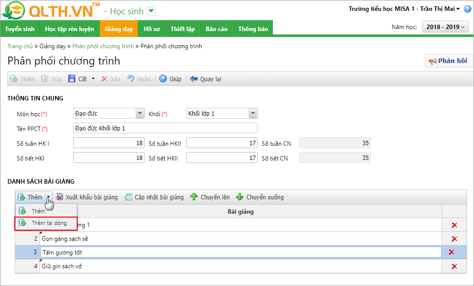This screenshot has width=474, height=286.
Task: Move row up with Chuyển lên
Action: [210, 197]
